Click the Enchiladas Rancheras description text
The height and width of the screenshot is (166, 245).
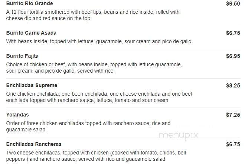[96, 156]
